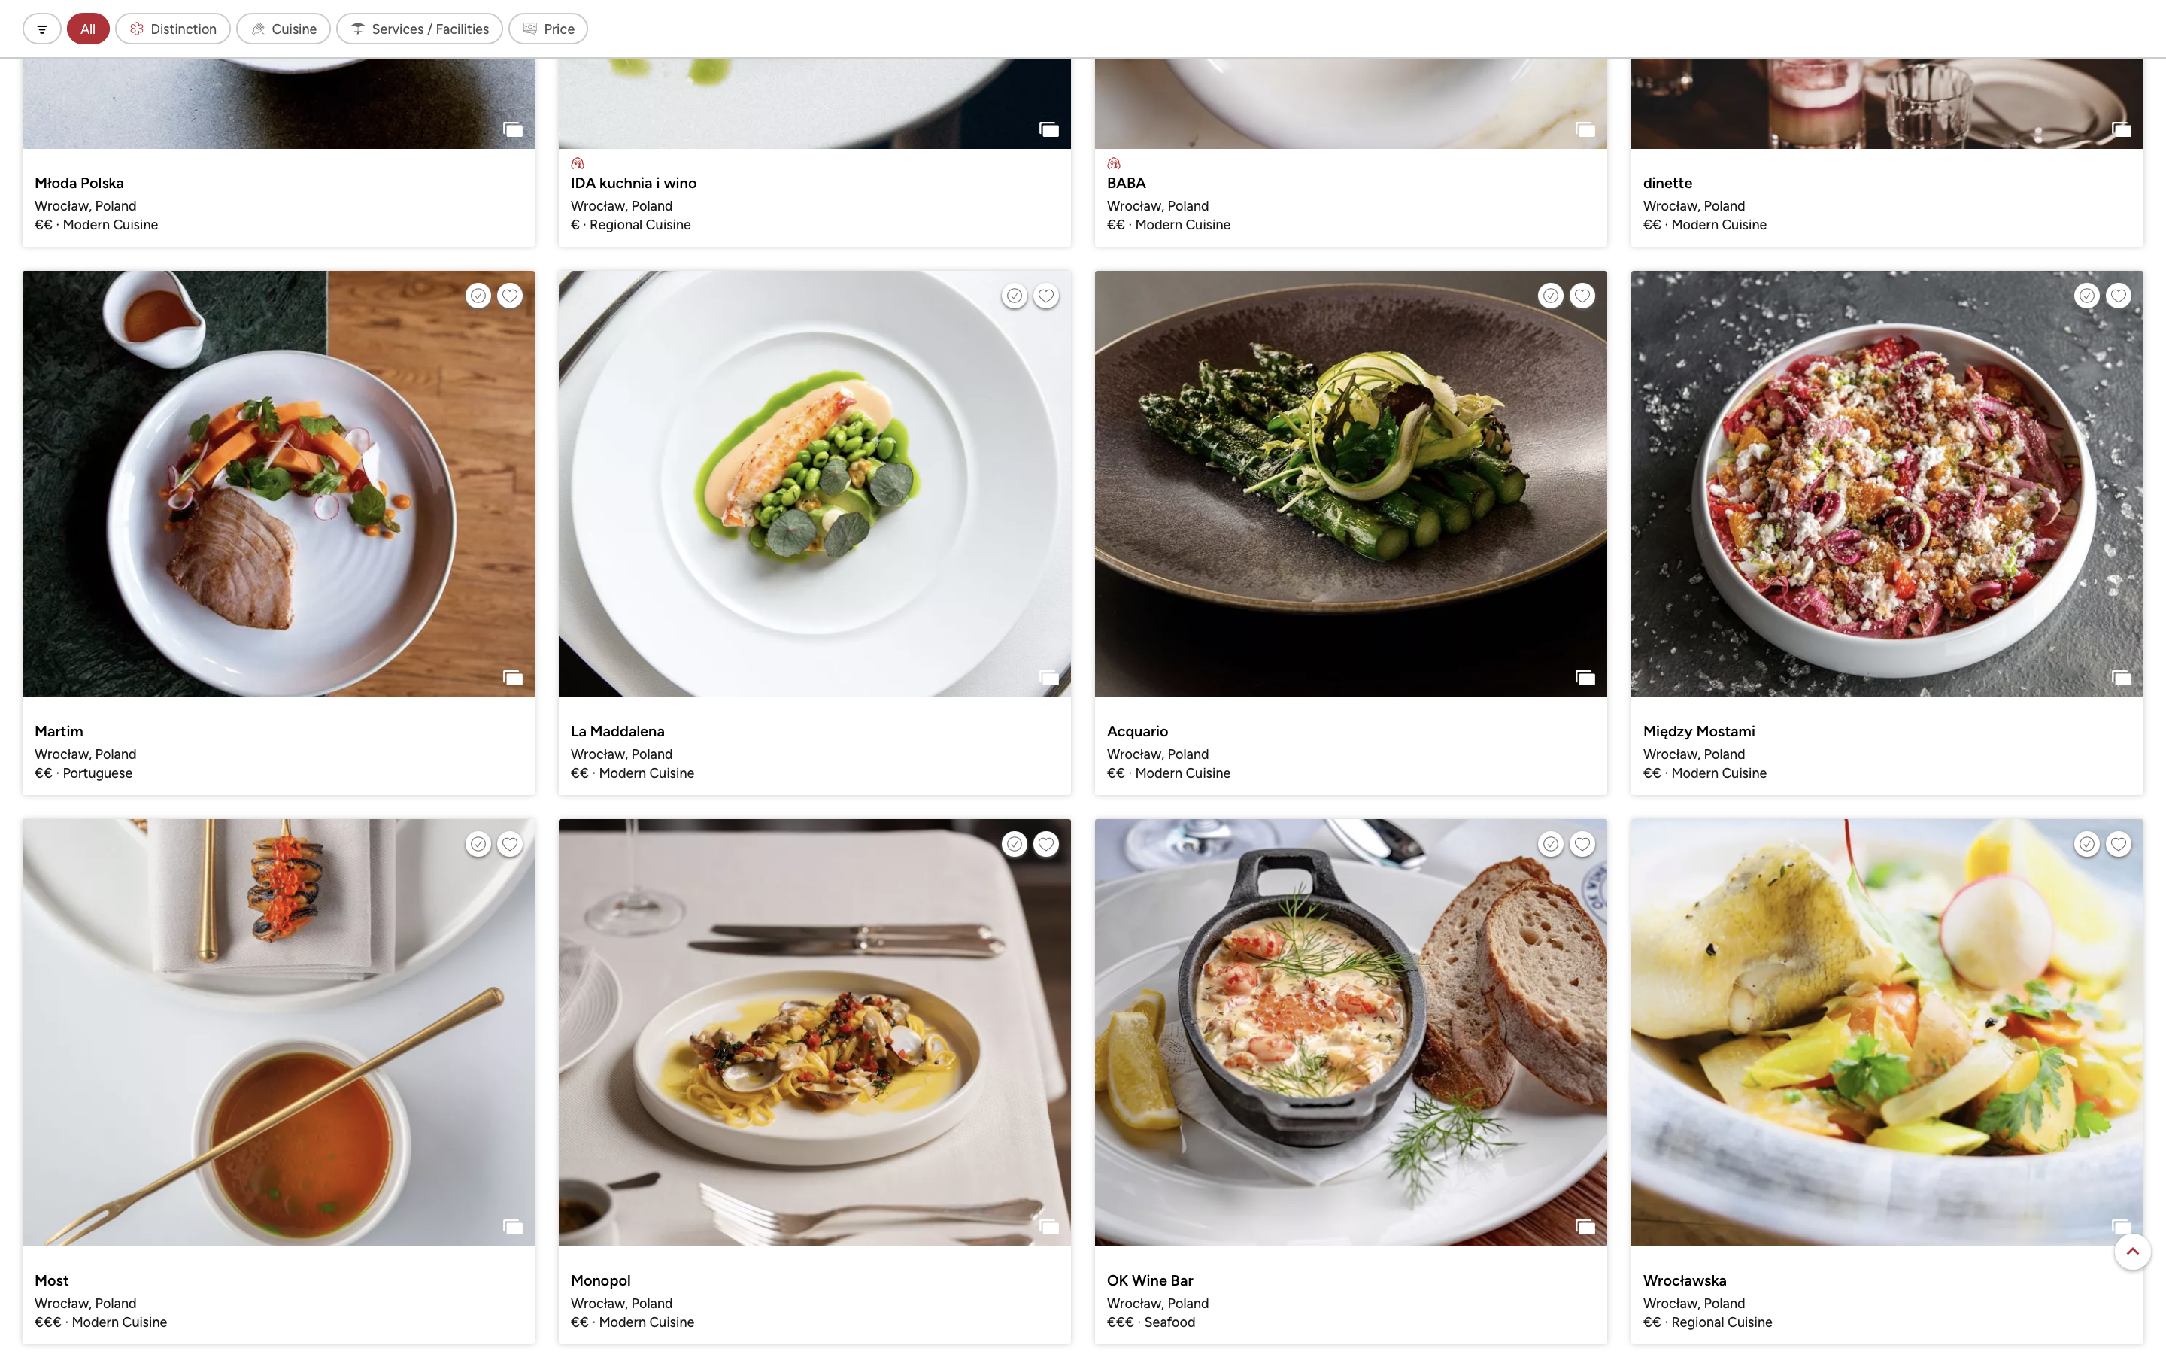Image resolution: width=2166 pixels, height=1354 pixels.
Task: Open photo gallery icon on Martim image
Action: click(x=513, y=678)
